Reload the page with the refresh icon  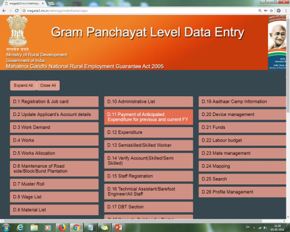(17, 10)
